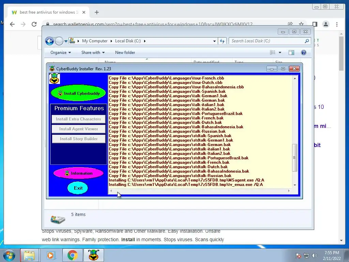Click Chrome forward arrow

coord(23,24)
